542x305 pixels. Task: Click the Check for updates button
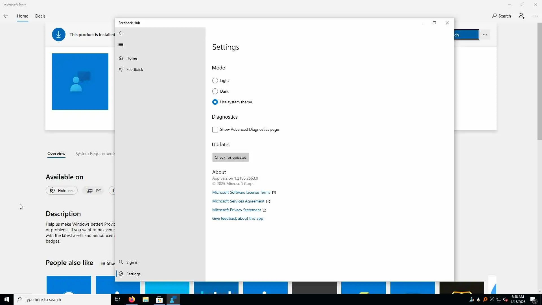[x=230, y=157]
